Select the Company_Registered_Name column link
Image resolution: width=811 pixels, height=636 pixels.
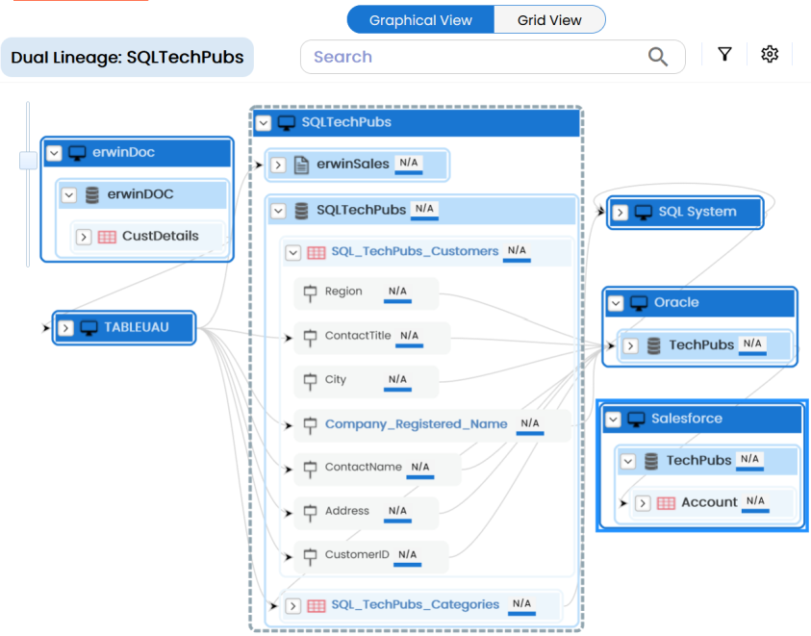pos(416,424)
